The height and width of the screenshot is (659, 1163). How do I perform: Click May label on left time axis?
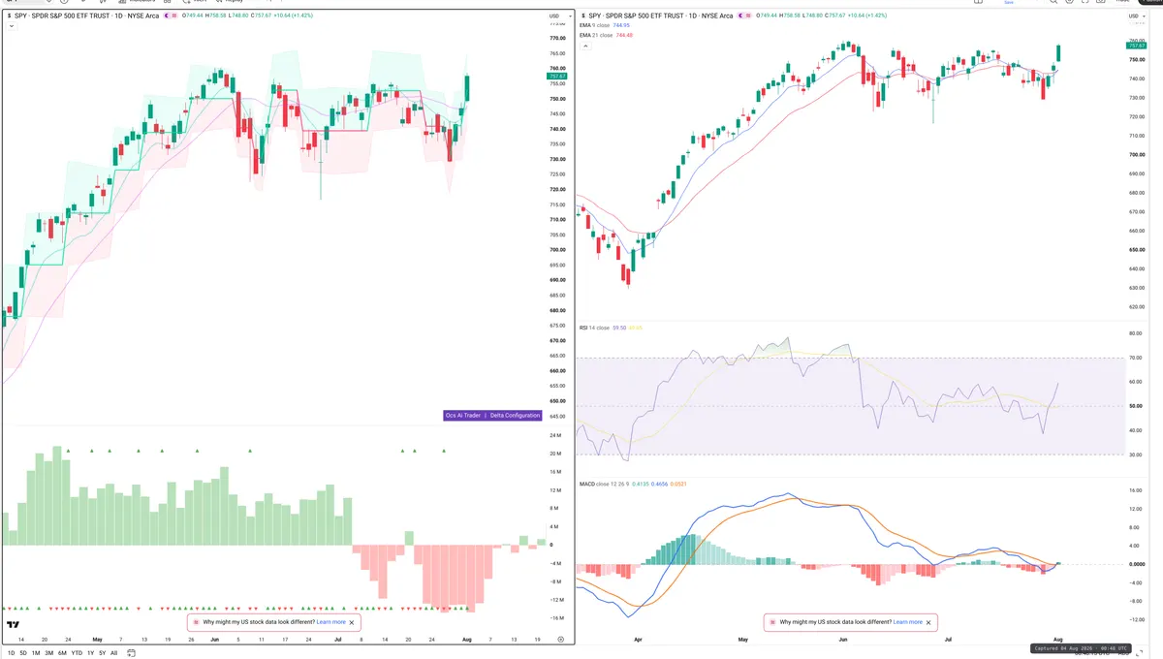pos(97,640)
